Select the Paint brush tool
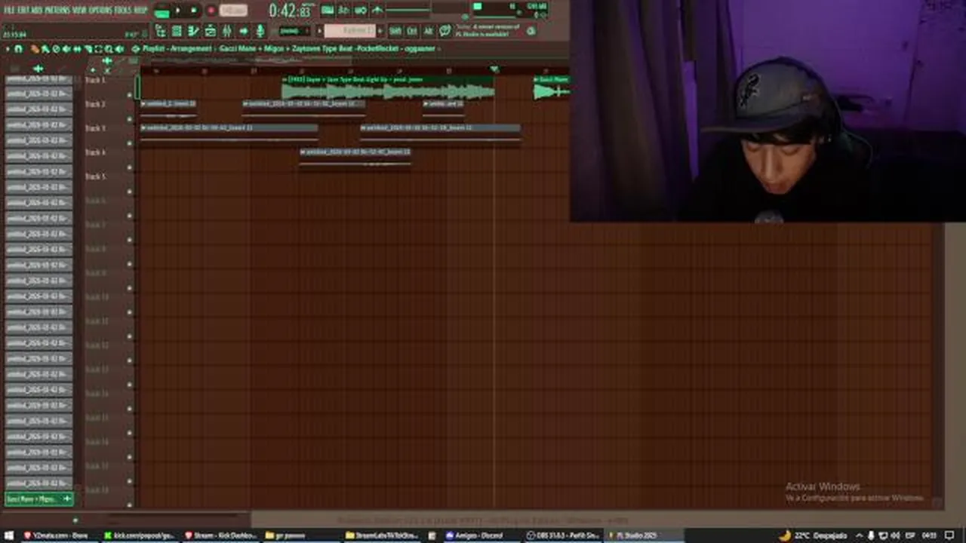The height and width of the screenshot is (543, 966). coord(45,49)
